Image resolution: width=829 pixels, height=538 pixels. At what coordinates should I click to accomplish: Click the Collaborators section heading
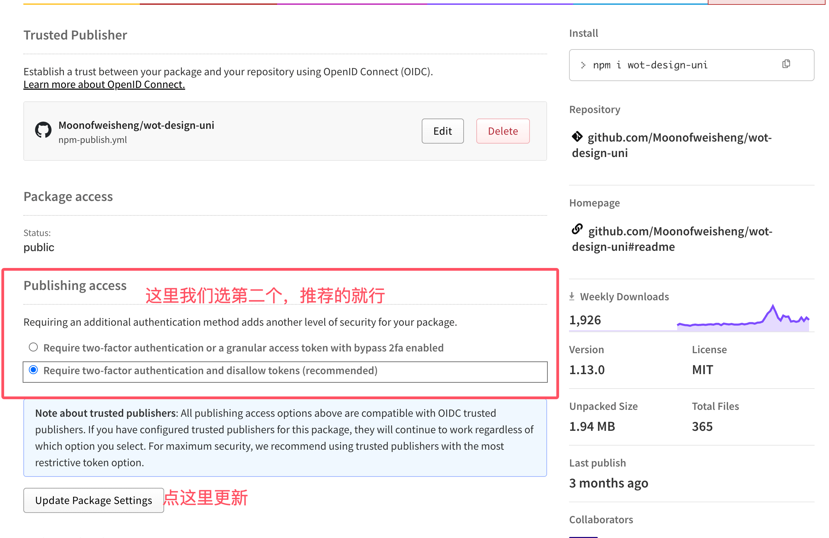click(601, 519)
